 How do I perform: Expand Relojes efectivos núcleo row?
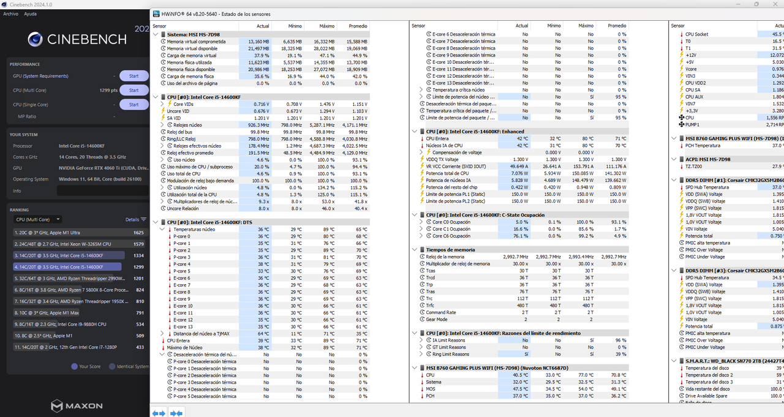pos(162,146)
